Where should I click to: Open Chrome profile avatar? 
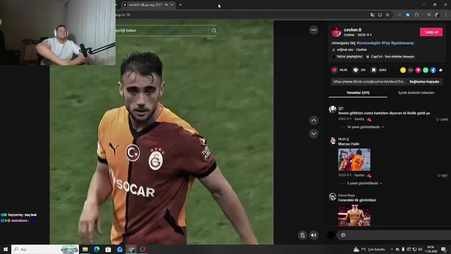(437, 15)
